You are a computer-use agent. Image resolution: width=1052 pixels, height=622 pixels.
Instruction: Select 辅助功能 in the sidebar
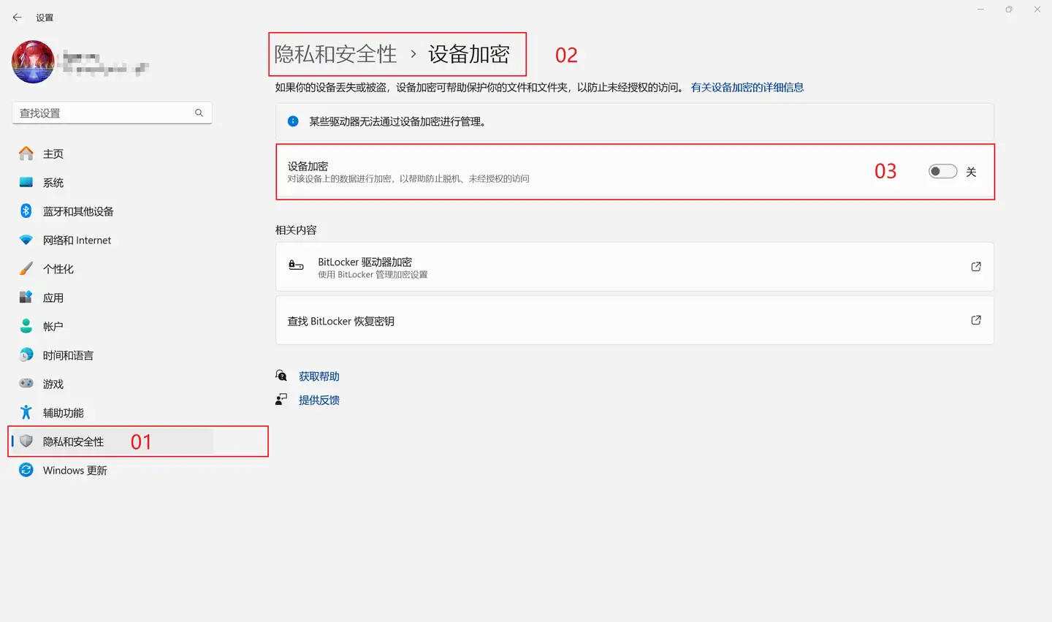(x=112, y=413)
